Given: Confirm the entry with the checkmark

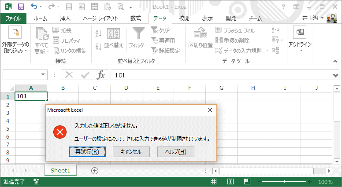Looking at the screenshot, I should click(x=85, y=75).
